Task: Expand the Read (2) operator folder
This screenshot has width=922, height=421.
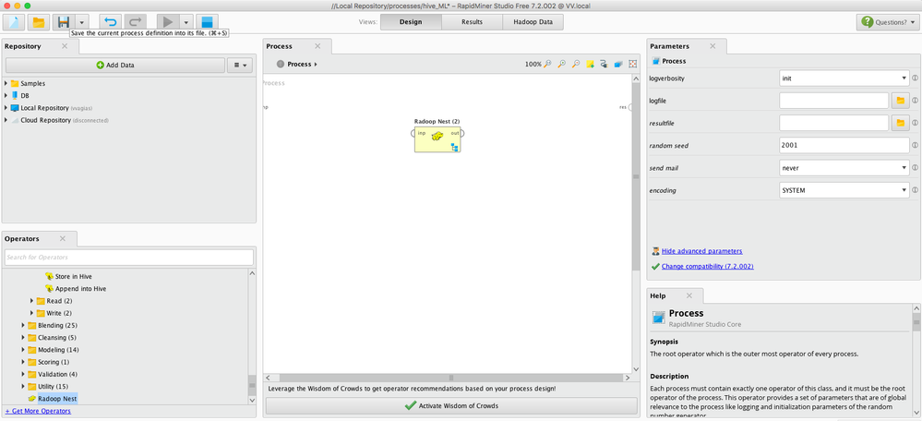Action: [31, 300]
